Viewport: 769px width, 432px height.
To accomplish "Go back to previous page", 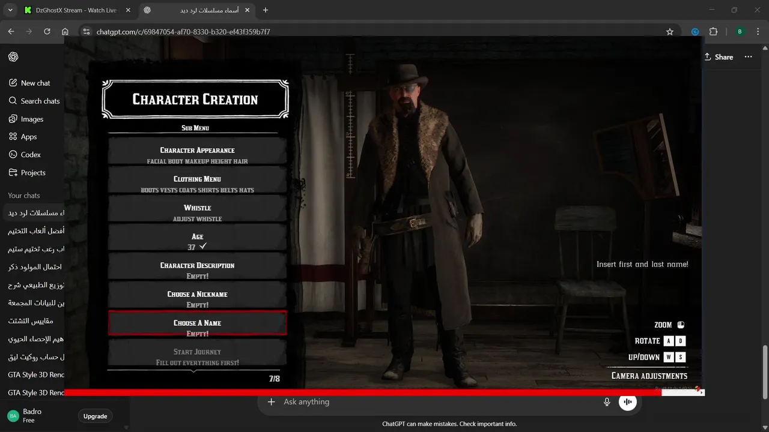I will click(11, 32).
